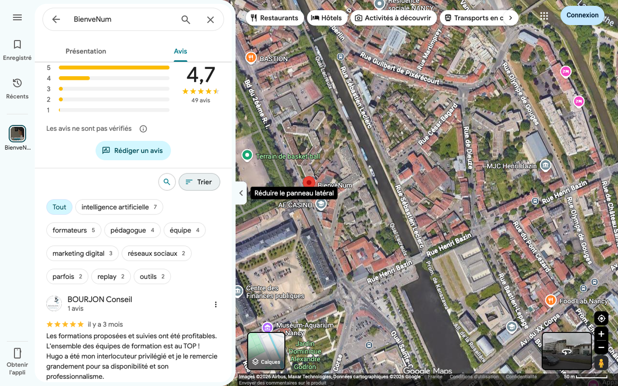Filter reviews by pédagogue chip
This screenshot has height=386, width=618.
pos(132,230)
